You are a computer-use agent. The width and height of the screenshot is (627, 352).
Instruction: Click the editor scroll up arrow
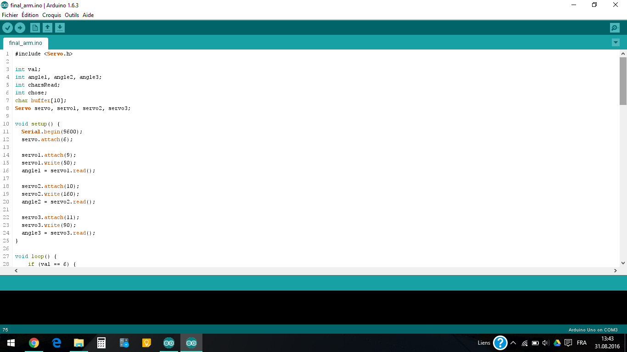[623, 53]
